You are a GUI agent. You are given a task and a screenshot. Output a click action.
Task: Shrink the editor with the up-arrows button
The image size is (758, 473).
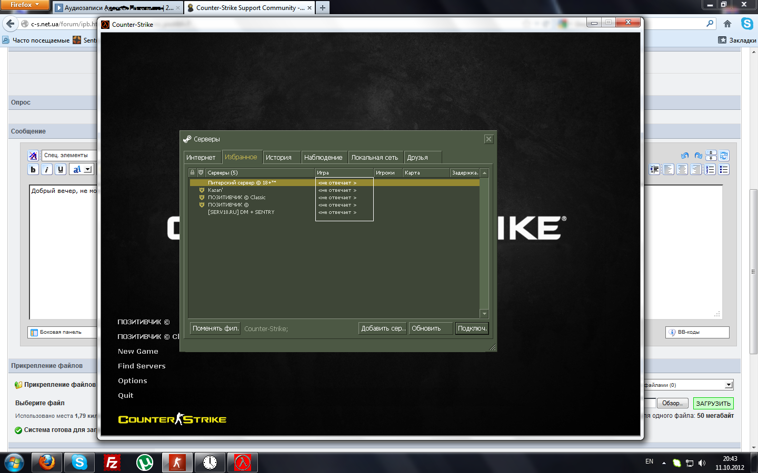tap(711, 153)
